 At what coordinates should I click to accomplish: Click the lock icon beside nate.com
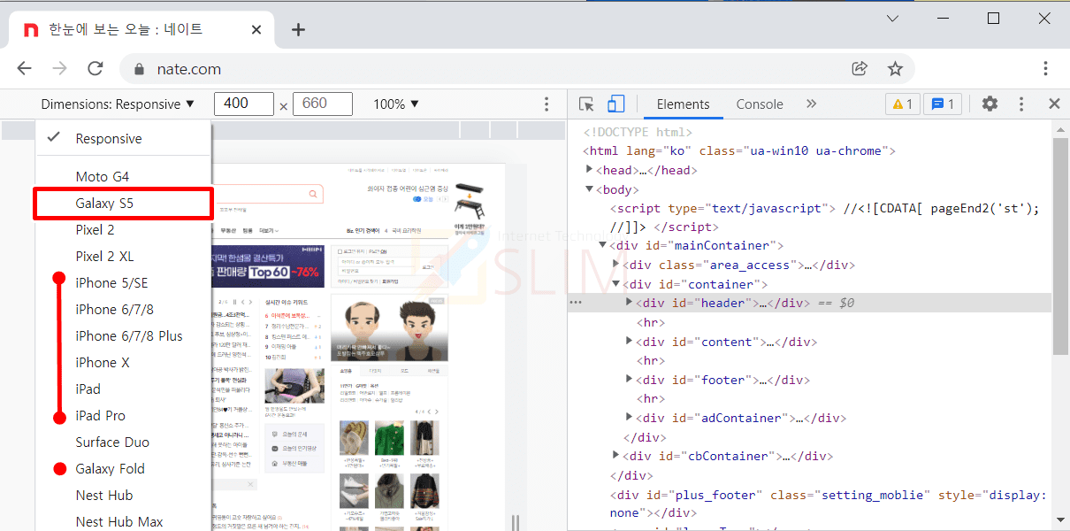pos(138,69)
